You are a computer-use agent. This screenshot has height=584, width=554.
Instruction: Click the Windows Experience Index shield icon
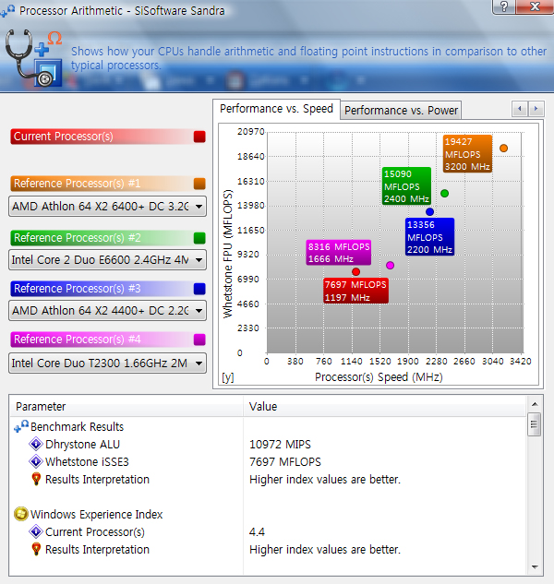pos(21,514)
